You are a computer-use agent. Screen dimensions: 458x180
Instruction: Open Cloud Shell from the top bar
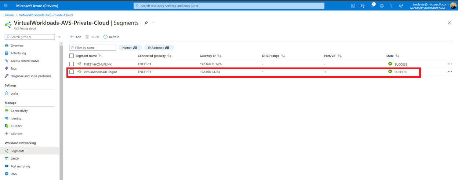[x=353, y=5]
